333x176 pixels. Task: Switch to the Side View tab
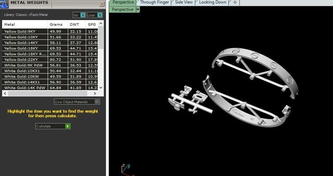pos(184,2)
